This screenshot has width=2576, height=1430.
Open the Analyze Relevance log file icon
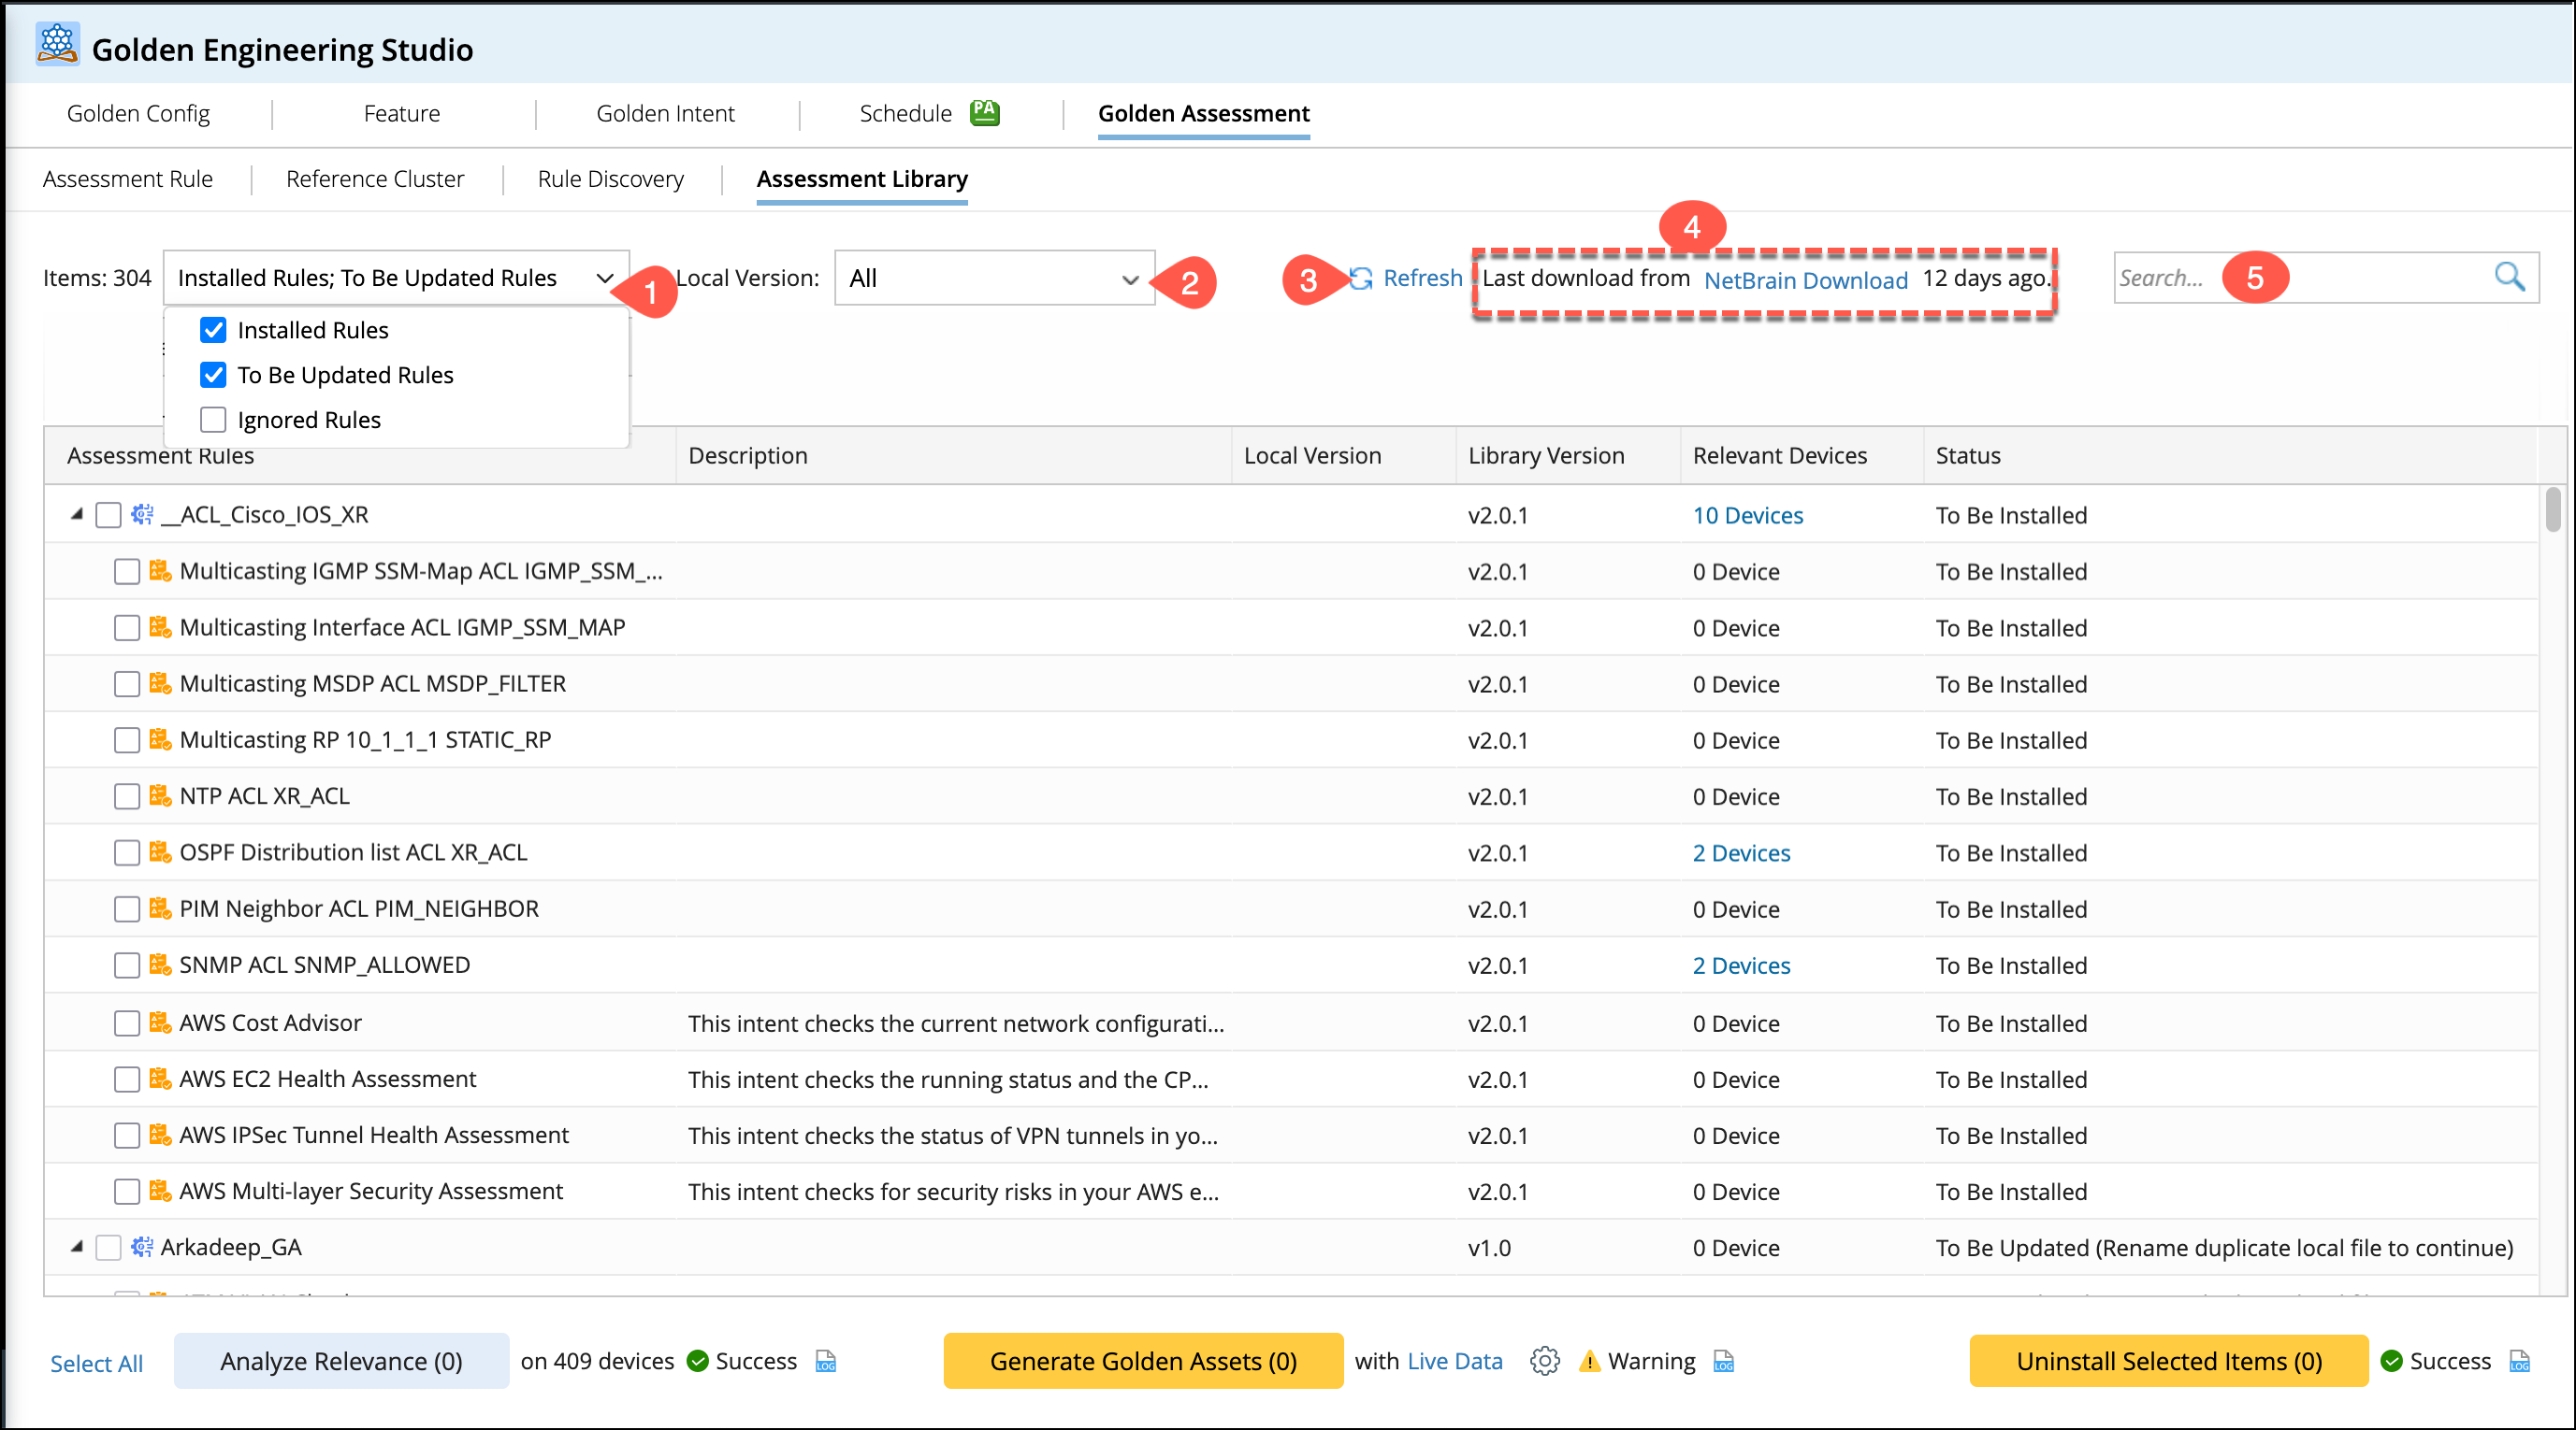[825, 1361]
